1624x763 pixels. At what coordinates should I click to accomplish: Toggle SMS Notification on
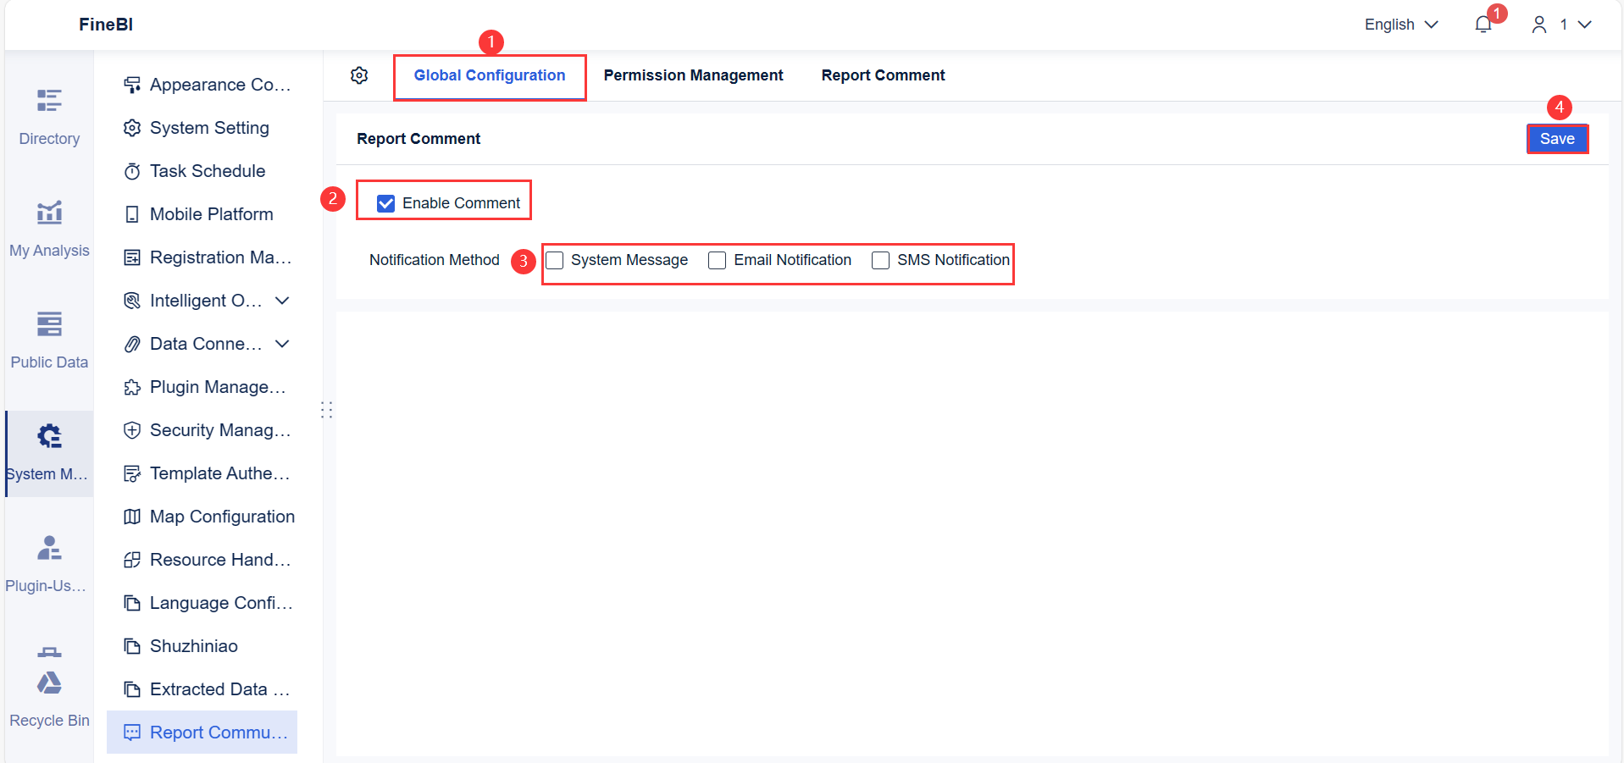(x=880, y=260)
